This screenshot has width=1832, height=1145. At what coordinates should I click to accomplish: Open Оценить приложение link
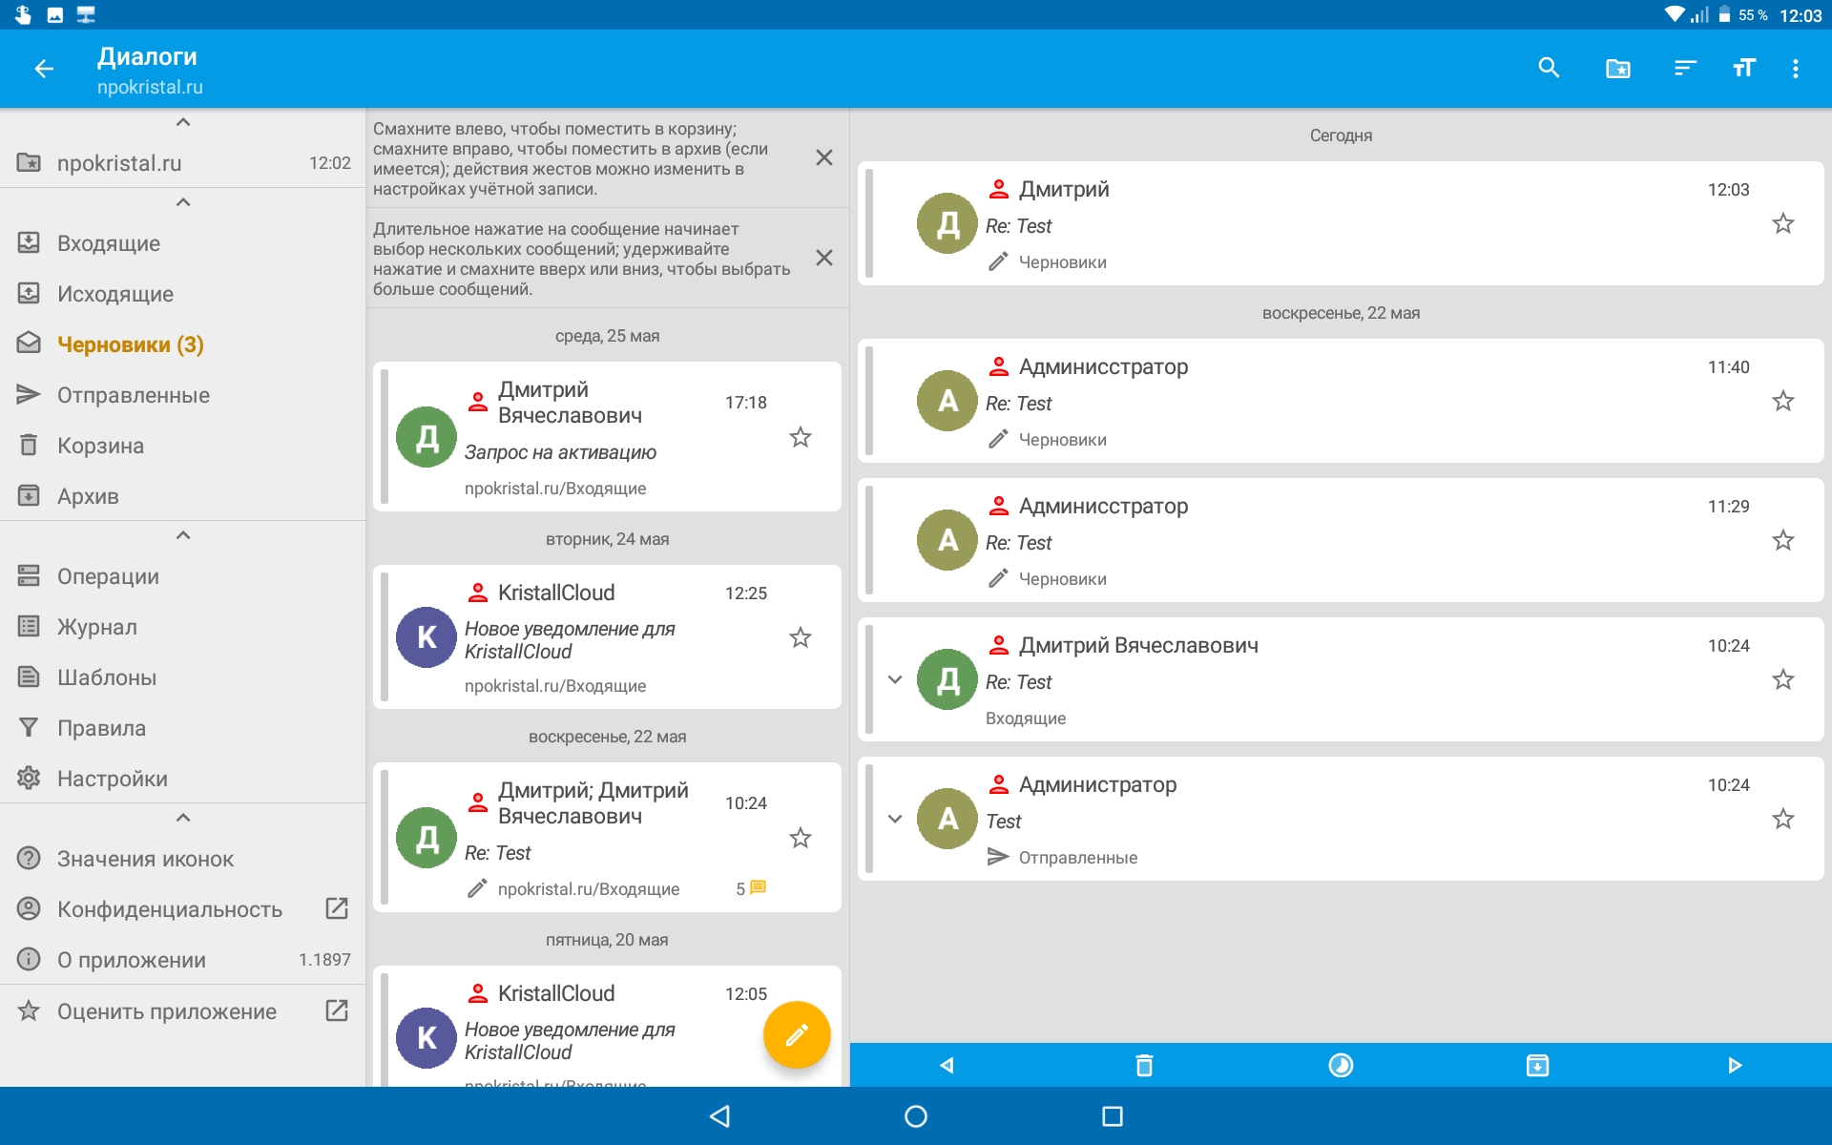(x=167, y=1011)
